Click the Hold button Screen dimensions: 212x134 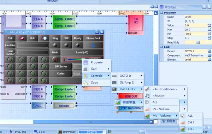click(x=33, y=38)
